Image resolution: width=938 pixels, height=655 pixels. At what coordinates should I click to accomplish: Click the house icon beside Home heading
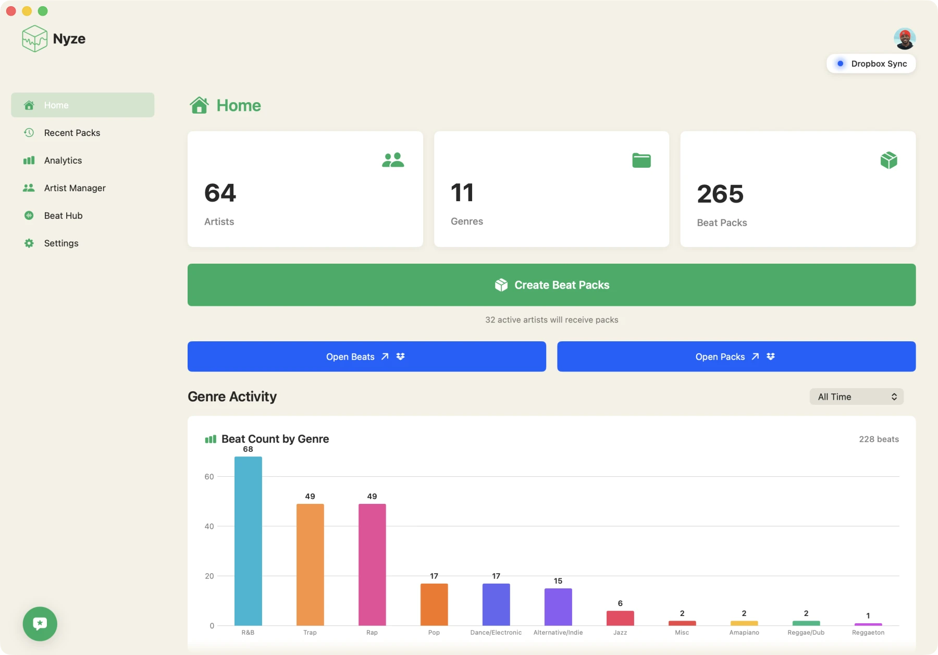(199, 105)
